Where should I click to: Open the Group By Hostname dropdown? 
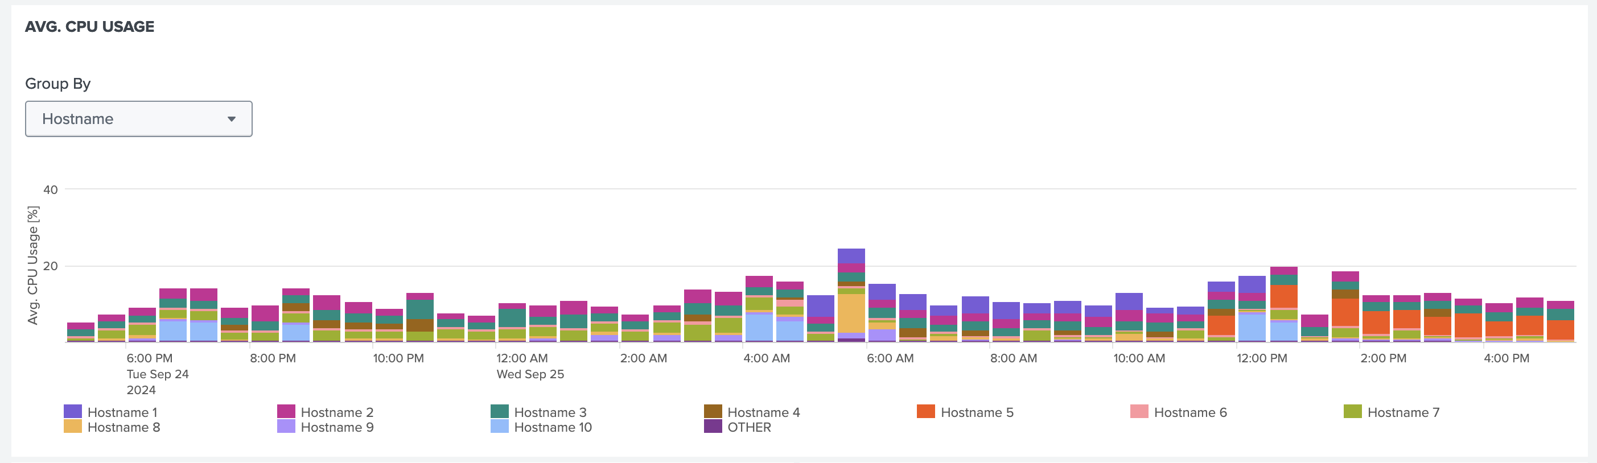(x=138, y=119)
